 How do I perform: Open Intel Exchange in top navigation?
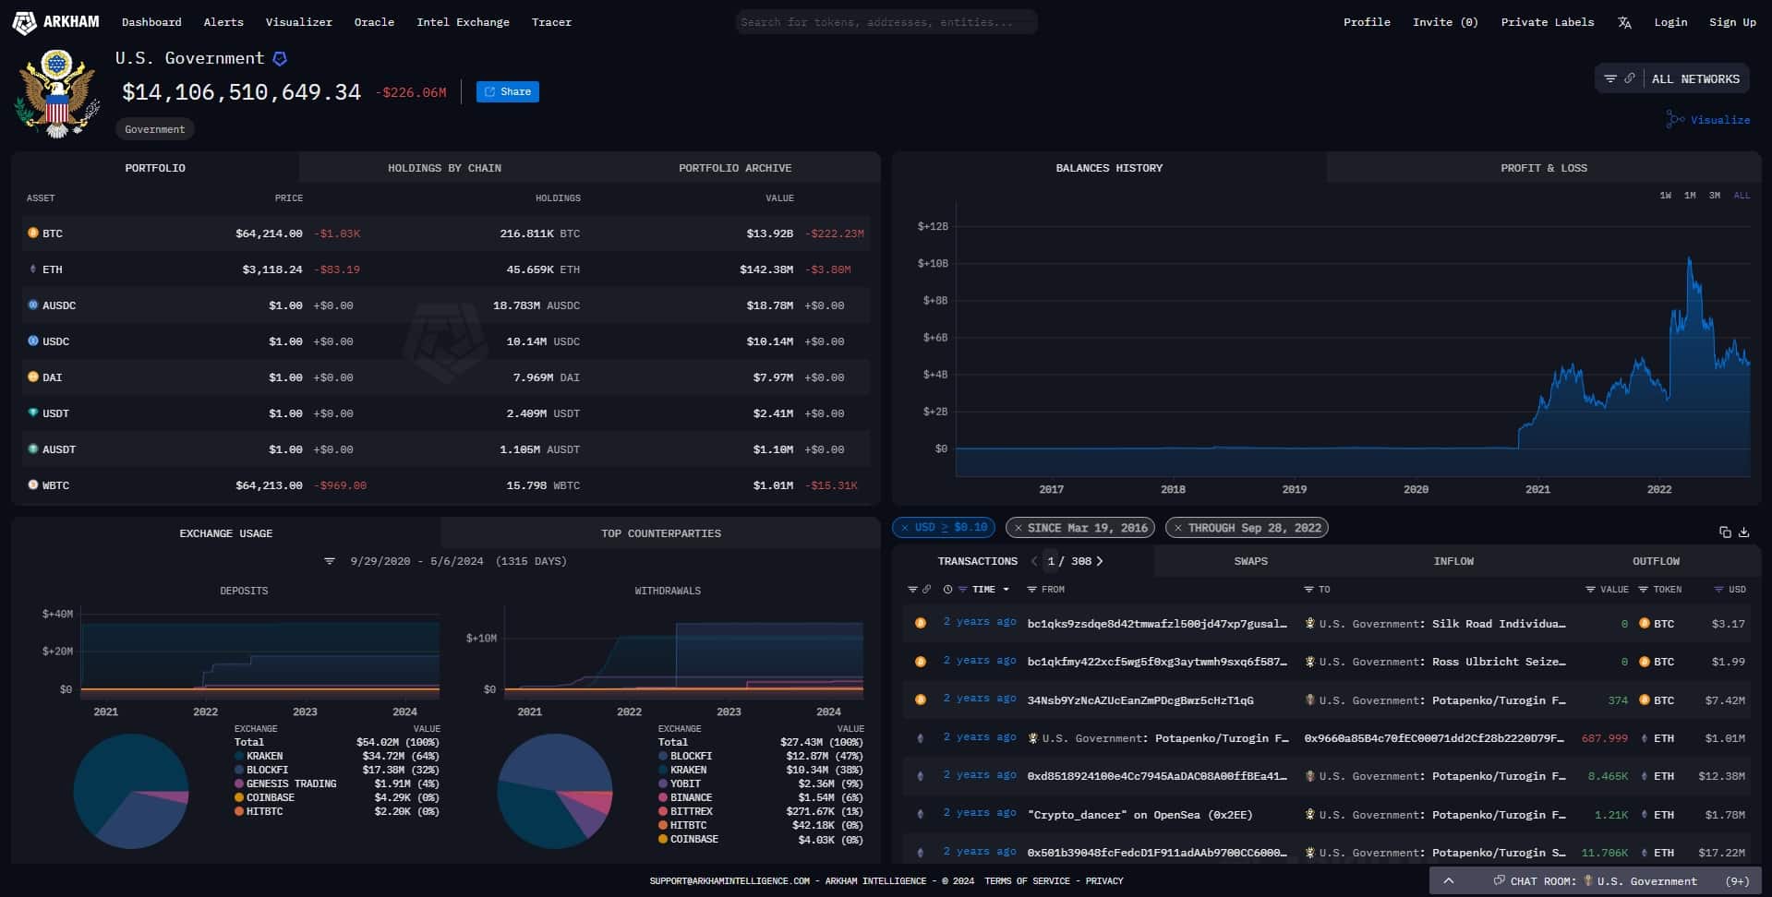(463, 22)
